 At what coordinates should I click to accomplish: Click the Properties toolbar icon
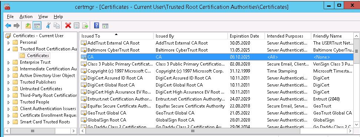tap(76, 26)
